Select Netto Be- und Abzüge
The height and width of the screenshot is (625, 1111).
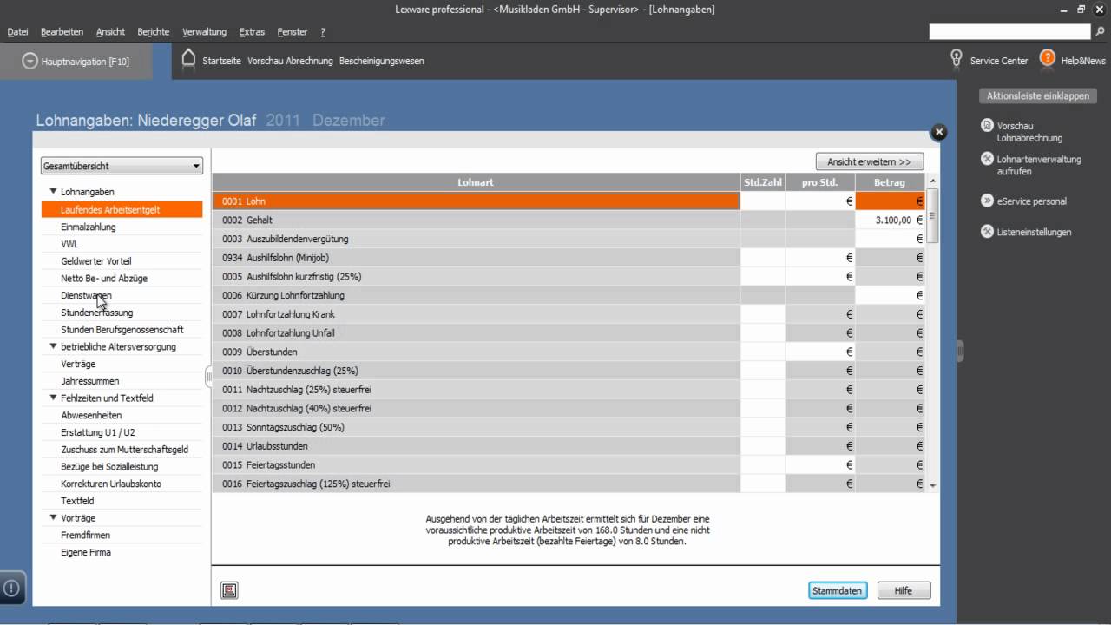pyautogui.click(x=104, y=278)
